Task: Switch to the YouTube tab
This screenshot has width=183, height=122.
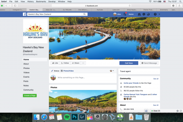Action: [x=100, y=10]
